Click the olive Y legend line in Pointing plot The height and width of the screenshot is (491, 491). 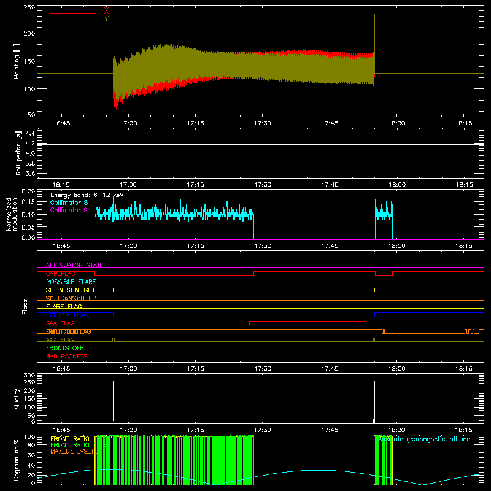(73, 21)
